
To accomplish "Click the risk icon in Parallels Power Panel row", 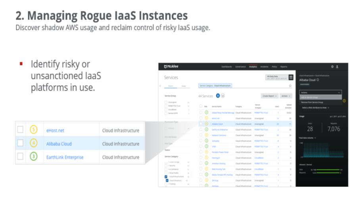I will coord(207,152).
